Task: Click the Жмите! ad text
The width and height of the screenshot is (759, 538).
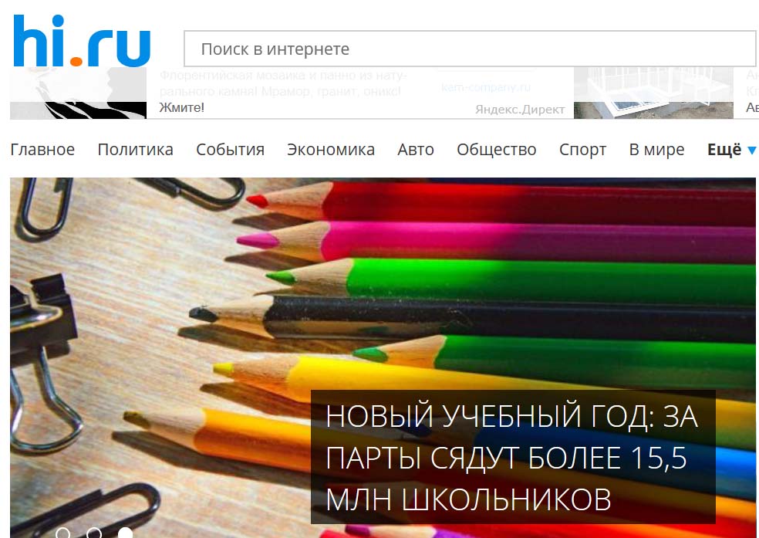Action: point(182,107)
